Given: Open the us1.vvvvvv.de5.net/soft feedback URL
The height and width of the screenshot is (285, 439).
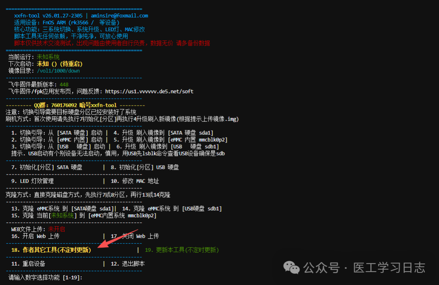Looking at the screenshot, I should (x=149, y=91).
